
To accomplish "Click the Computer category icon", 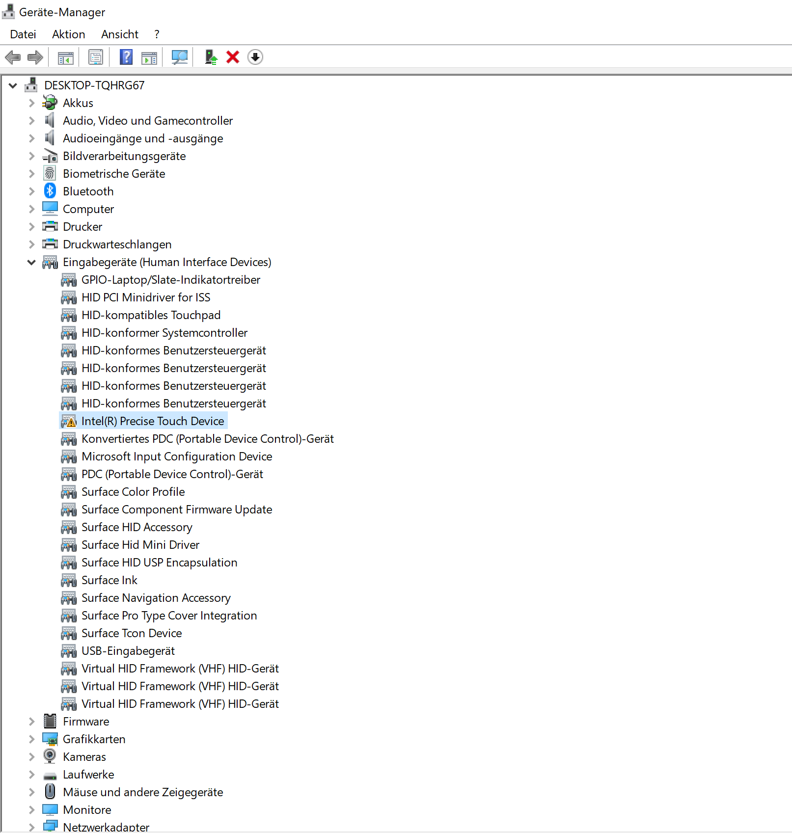I will click(50, 209).
